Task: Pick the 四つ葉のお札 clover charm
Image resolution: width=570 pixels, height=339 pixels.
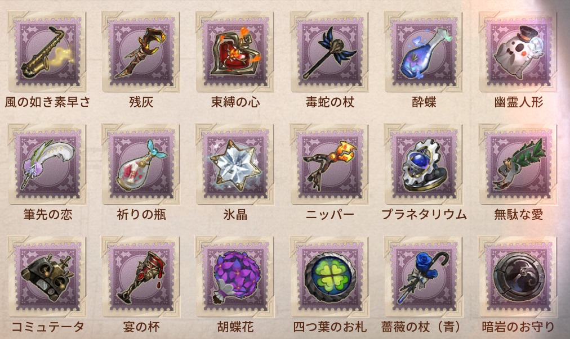Action: coord(329,277)
